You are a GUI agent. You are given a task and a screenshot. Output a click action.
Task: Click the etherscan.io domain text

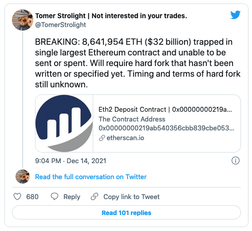coord(126,138)
